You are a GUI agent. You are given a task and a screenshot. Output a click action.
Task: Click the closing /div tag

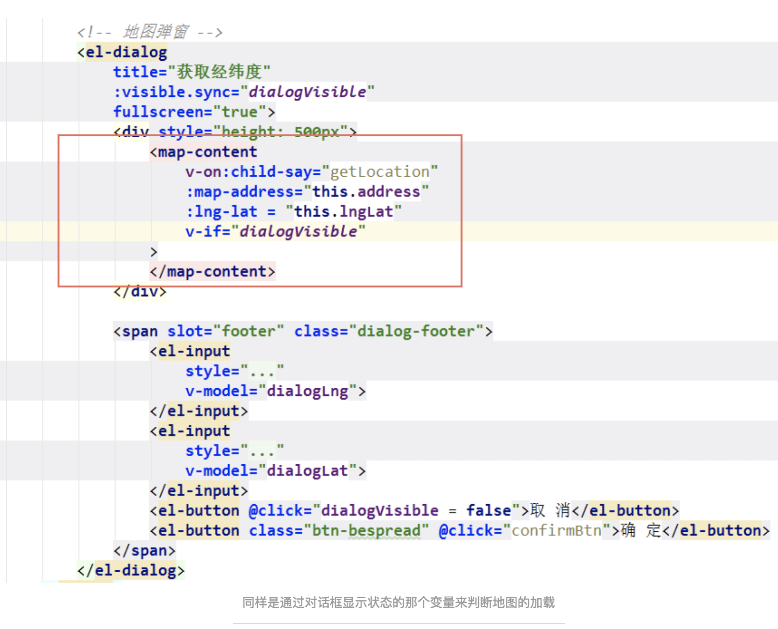tap(140, 291)
